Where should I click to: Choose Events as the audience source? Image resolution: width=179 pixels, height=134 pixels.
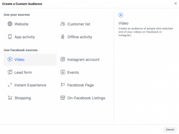73,72
